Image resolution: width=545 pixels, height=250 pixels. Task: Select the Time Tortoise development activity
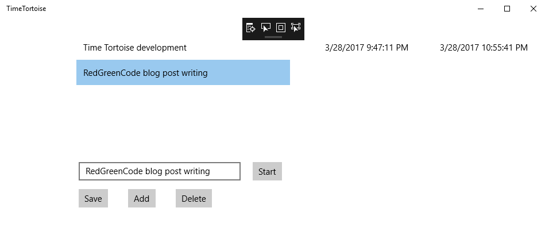[x=135, y=48]
